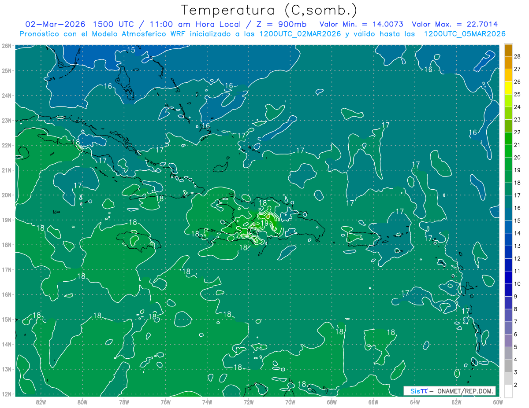
Task: Click the '17N' latitude axis label
Action: point(6,270)
